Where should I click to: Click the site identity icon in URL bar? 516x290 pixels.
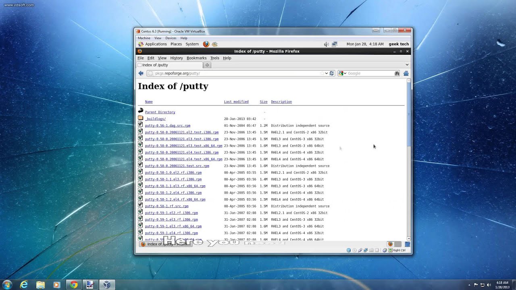tap(150, 73)
